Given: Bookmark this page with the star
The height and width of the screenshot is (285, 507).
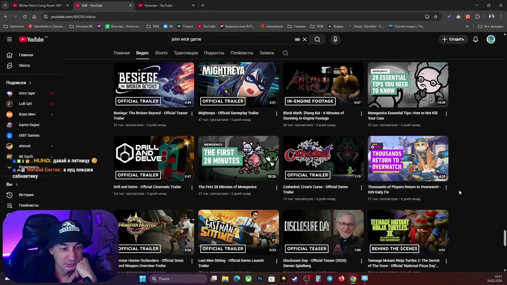Looking at the screenshot, I should 436,17.
